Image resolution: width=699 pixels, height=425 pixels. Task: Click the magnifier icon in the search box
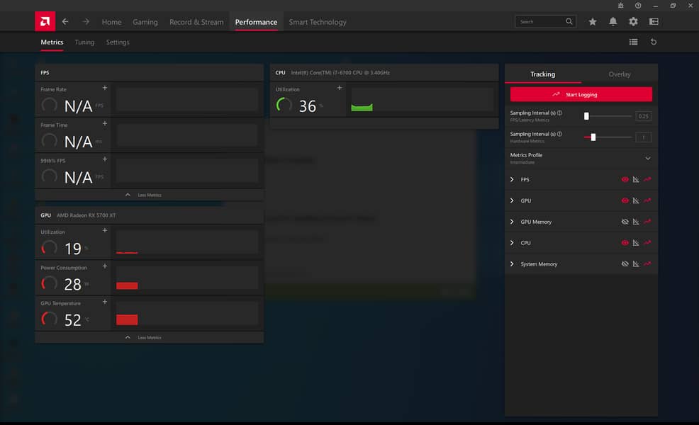569,21
